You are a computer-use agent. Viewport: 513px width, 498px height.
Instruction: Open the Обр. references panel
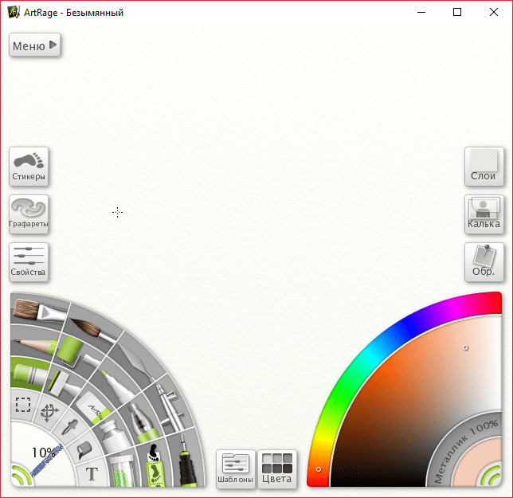coord(484,262)
